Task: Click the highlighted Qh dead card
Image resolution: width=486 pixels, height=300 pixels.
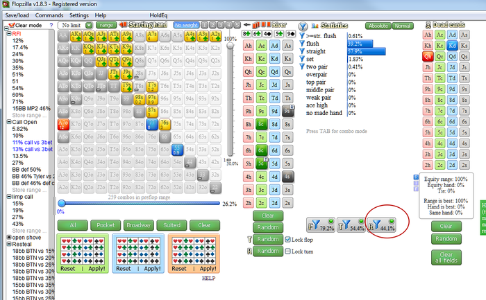Action: click(428, 56)
